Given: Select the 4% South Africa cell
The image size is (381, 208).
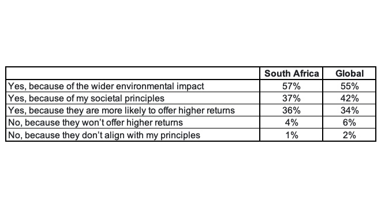Looking at the screenshot, I should coord(292,122).
